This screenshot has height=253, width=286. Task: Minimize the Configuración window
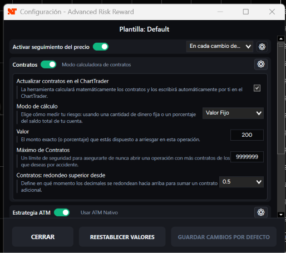[220, 12]
